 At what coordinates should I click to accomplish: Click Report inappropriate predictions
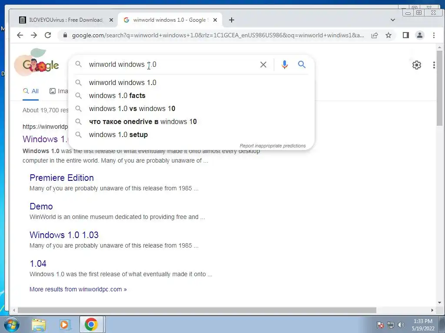coord(272,146)
